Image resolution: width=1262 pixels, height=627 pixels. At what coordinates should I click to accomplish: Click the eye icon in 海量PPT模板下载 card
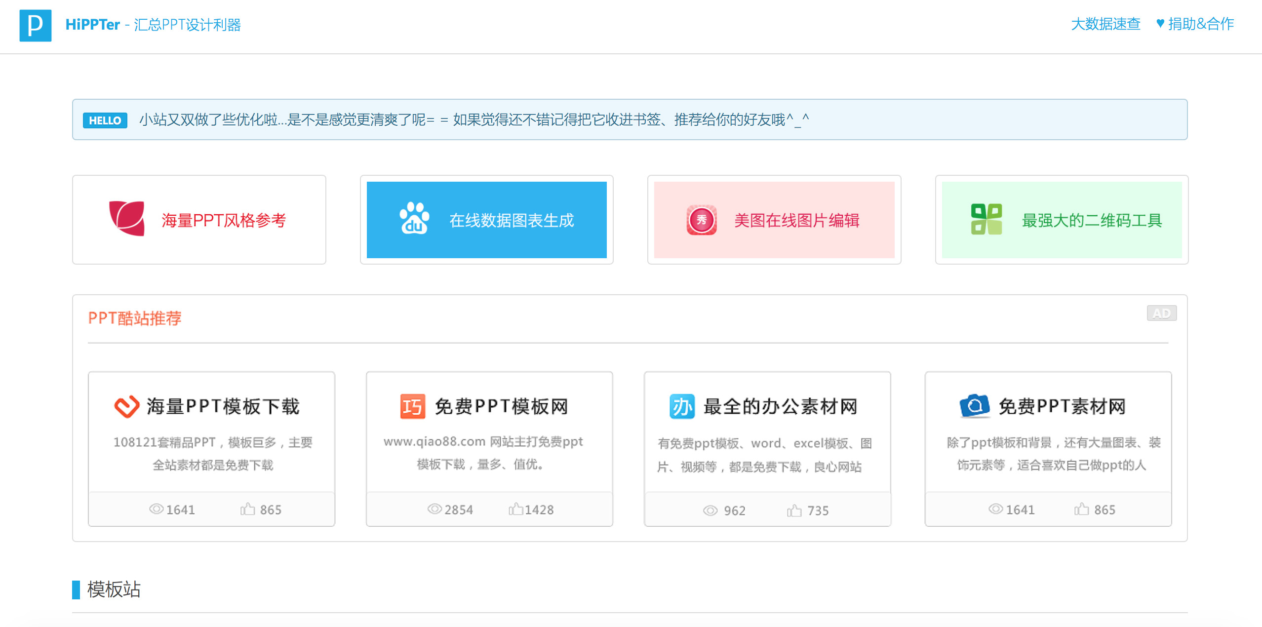tap(156, 509)
